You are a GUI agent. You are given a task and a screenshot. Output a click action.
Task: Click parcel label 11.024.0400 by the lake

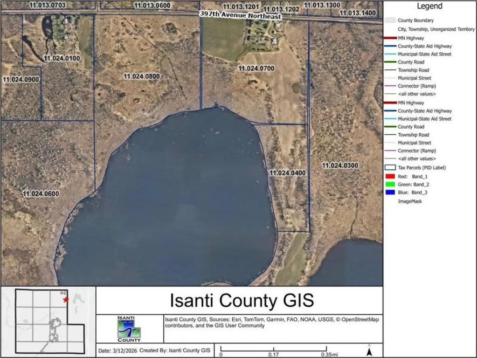[288, 173]
